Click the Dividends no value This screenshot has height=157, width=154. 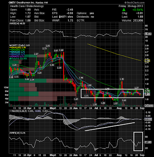pos(92,17)
